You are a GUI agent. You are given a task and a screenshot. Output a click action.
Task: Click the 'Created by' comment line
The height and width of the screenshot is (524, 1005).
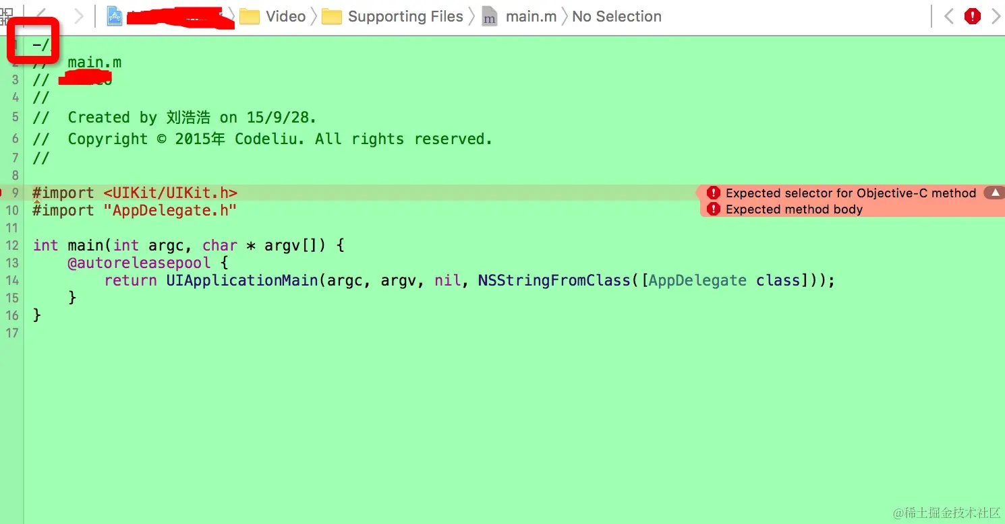coord(175,117)
